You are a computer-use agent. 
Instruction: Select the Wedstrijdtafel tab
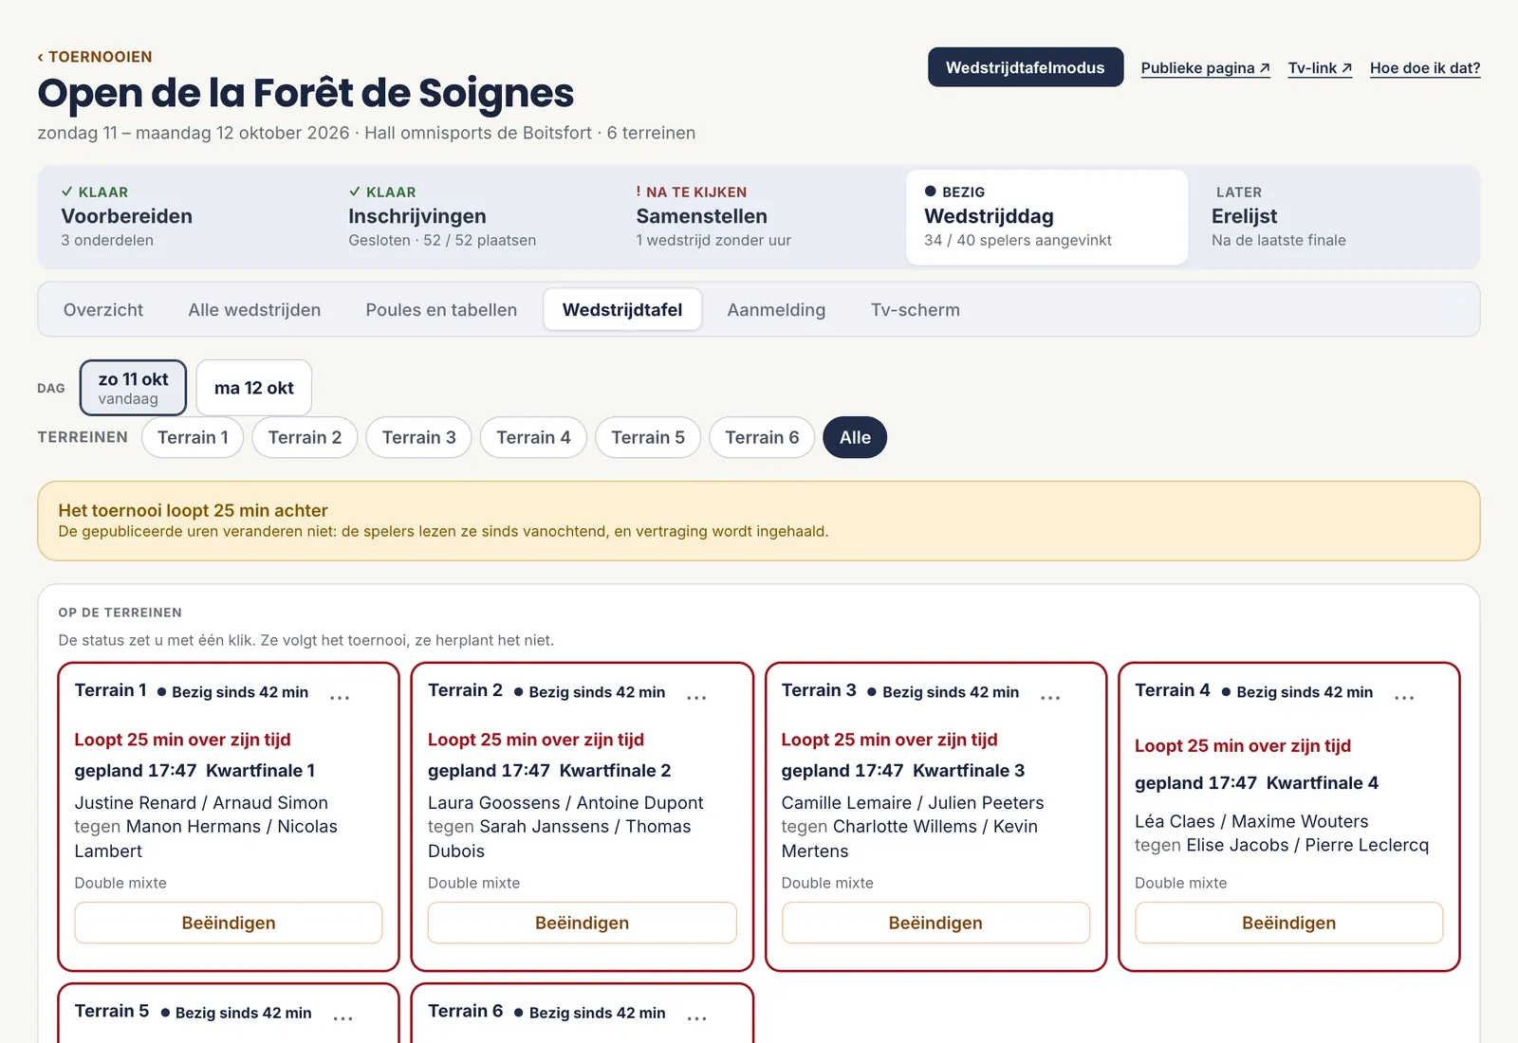pyautogui.click(x=622, y=310)
